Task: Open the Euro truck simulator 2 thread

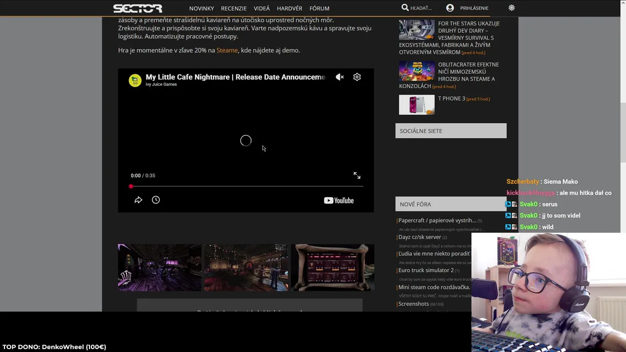Action: (x=426, y=270)
